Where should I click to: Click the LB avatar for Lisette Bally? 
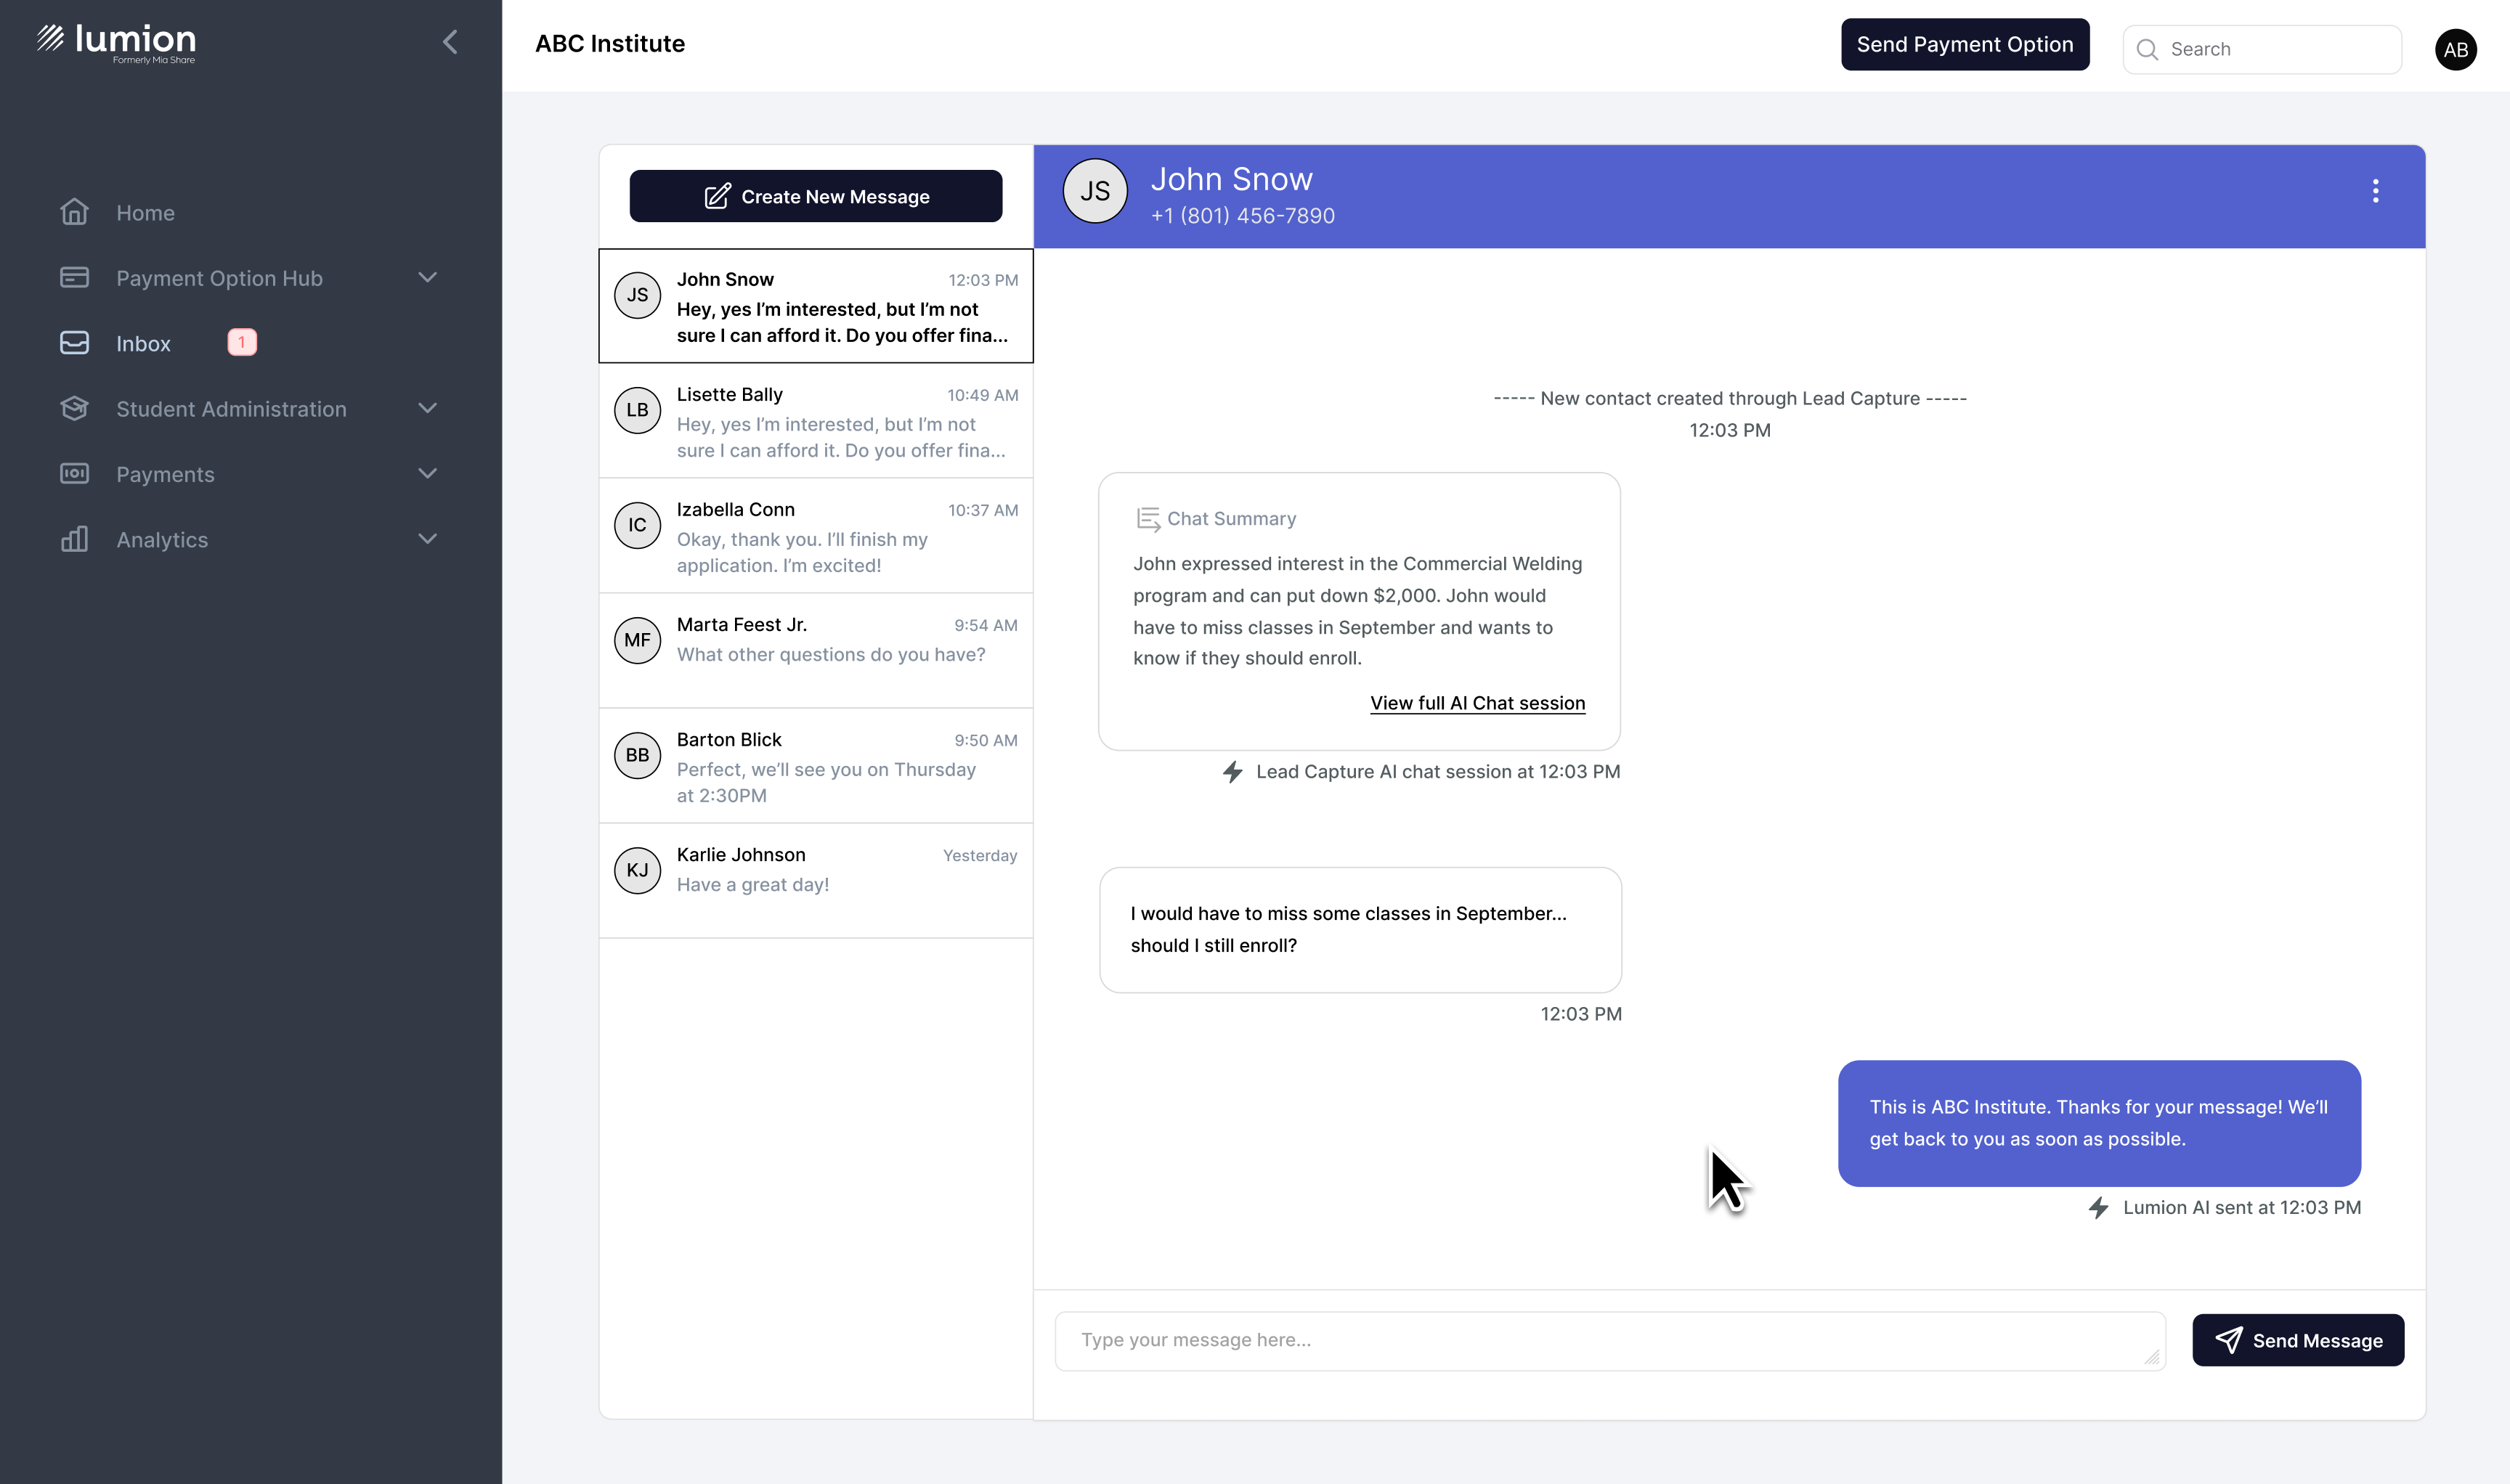pos(637,410)
